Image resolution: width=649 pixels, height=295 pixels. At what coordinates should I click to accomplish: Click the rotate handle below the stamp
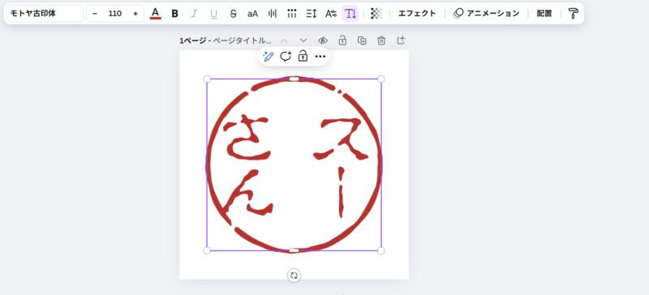[294, 275]
